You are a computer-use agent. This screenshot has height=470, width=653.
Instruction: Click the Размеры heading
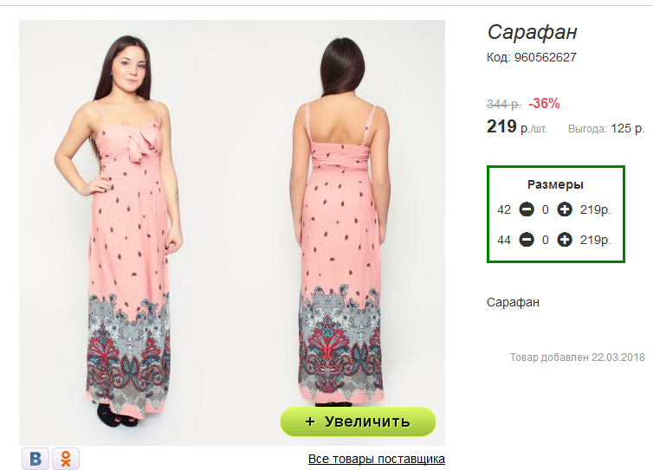point(555,184)
